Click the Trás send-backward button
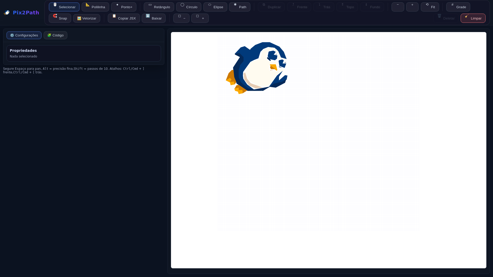The height and width of the screenshot is (277, 493). coord(324,7)
